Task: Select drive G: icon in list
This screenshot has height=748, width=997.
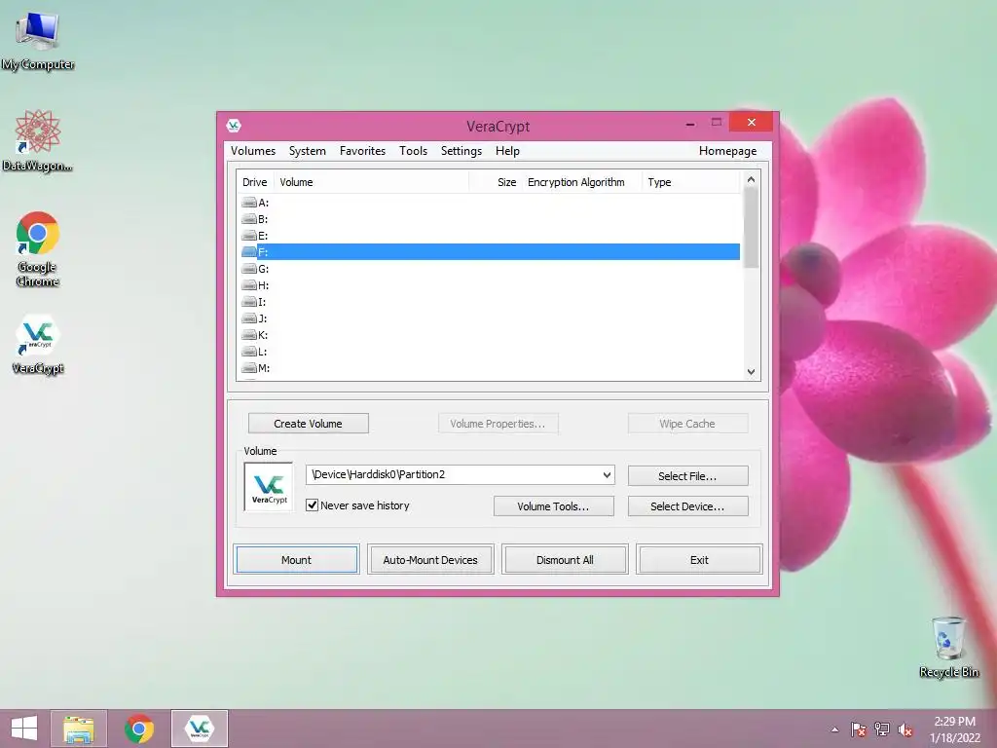Action: coord(248,269)
